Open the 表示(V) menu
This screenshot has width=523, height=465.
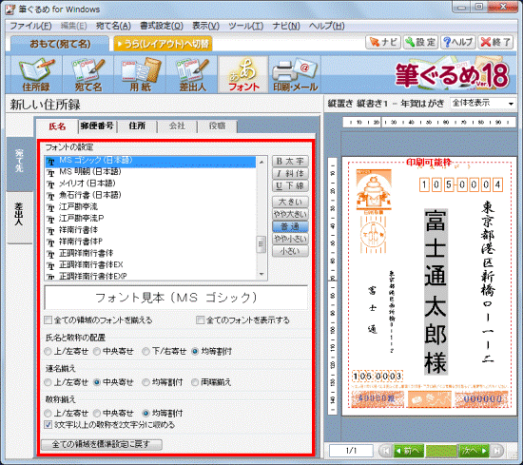[205, 26]
